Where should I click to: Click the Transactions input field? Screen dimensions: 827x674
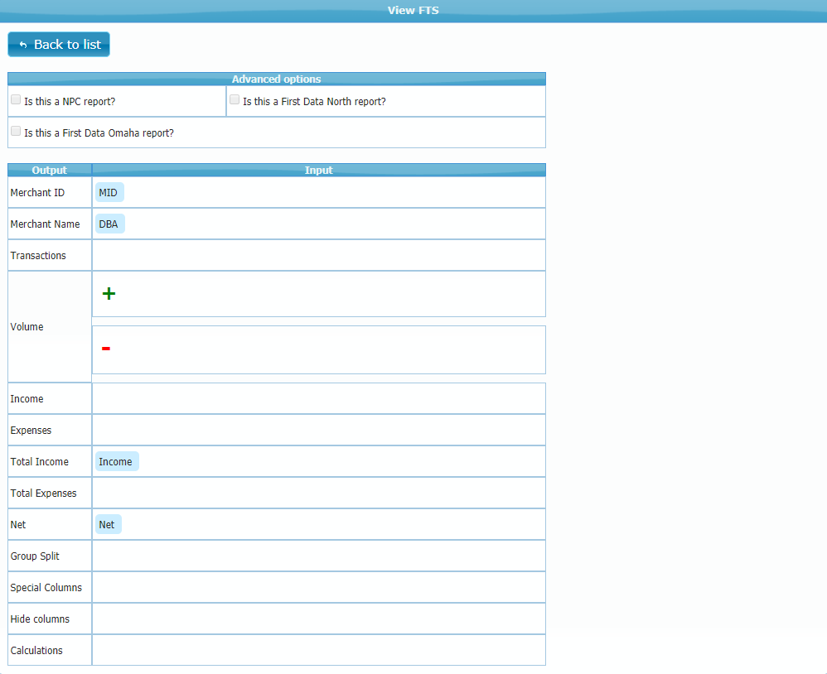coord(318,256)
